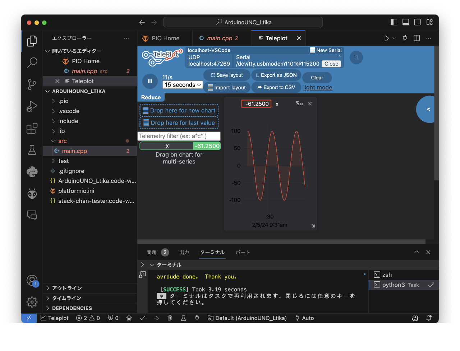Click the telemetry filter input field
460x351 pixels.
coord(179,136)
